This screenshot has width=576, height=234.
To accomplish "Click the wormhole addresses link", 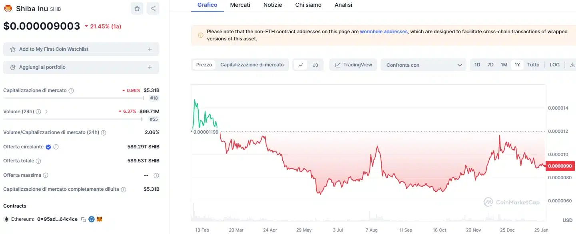I will pyautogui.click(x=383, y=31).
